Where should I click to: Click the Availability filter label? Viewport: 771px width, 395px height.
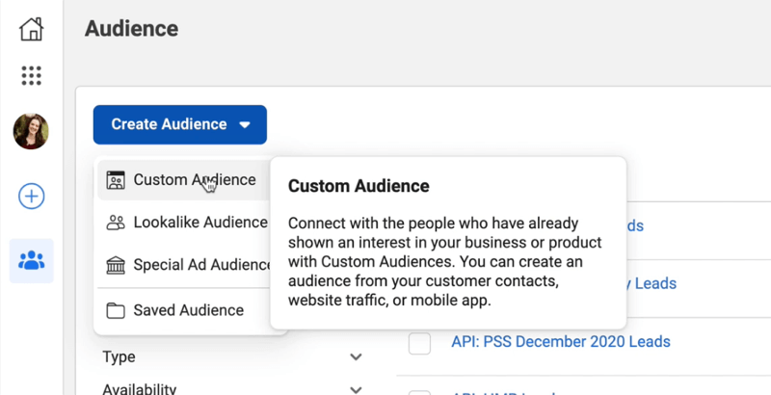[139, 389]
